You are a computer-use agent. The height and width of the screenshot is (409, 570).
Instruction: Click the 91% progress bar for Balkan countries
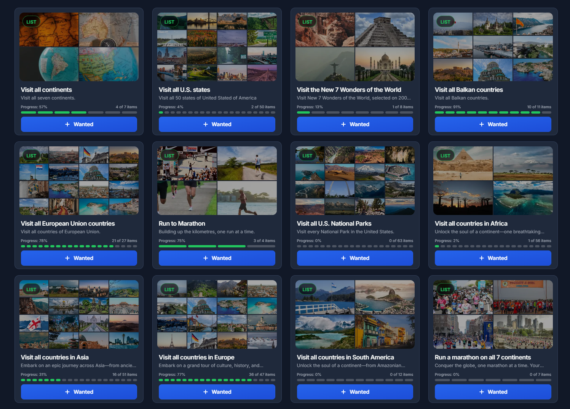pyautogui.click(x=493, y=112)
